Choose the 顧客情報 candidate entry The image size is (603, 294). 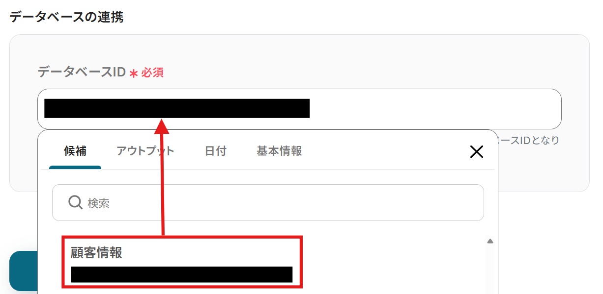tap(182, 262)
